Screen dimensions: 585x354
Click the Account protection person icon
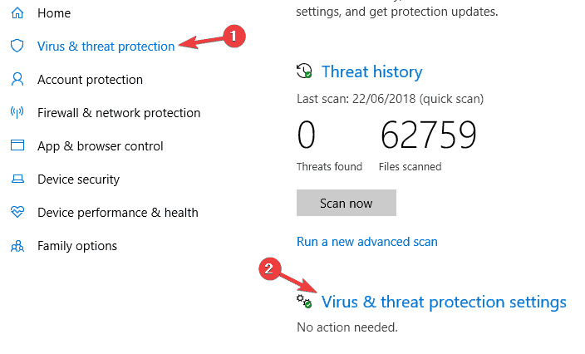click(x=17, y=80)
